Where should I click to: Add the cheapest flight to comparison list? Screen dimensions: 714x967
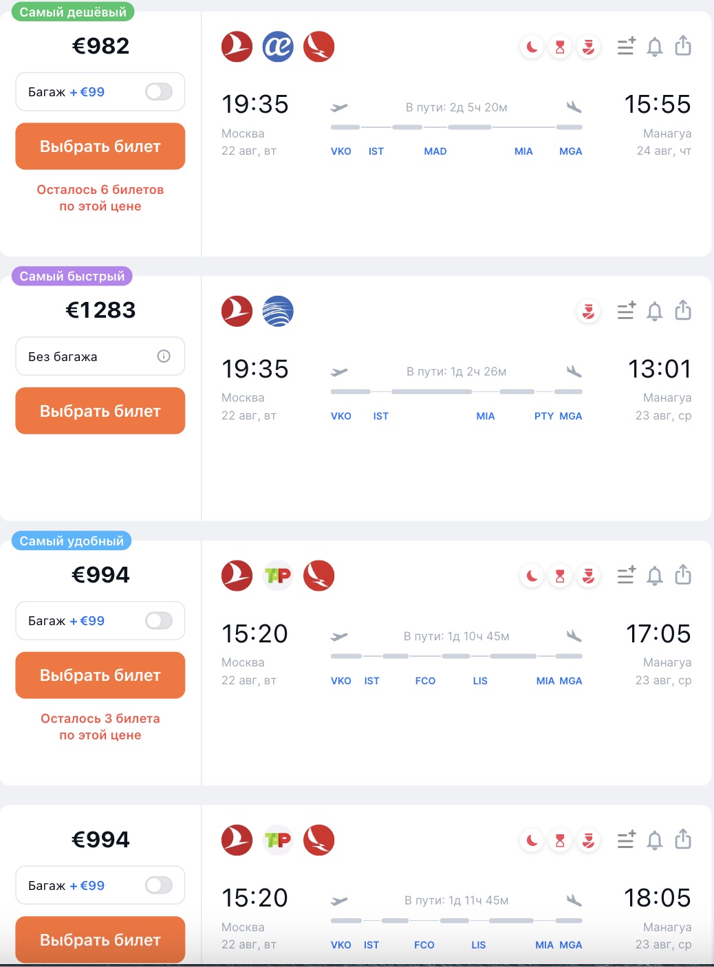coord(626,47)
